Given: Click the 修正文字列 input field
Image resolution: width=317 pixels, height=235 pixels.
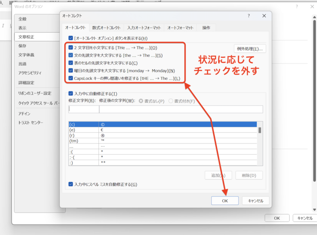Looking at the screenshot, I should 84,109.
